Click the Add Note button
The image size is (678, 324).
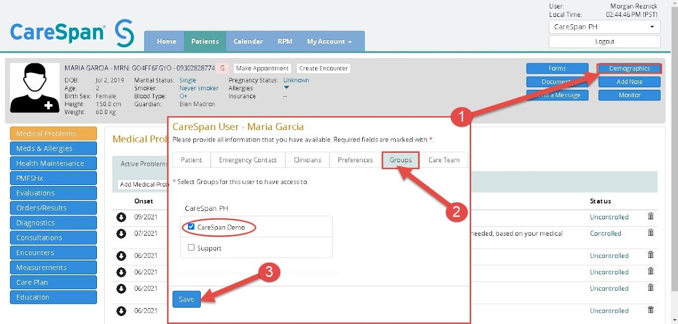pos(629,82)
